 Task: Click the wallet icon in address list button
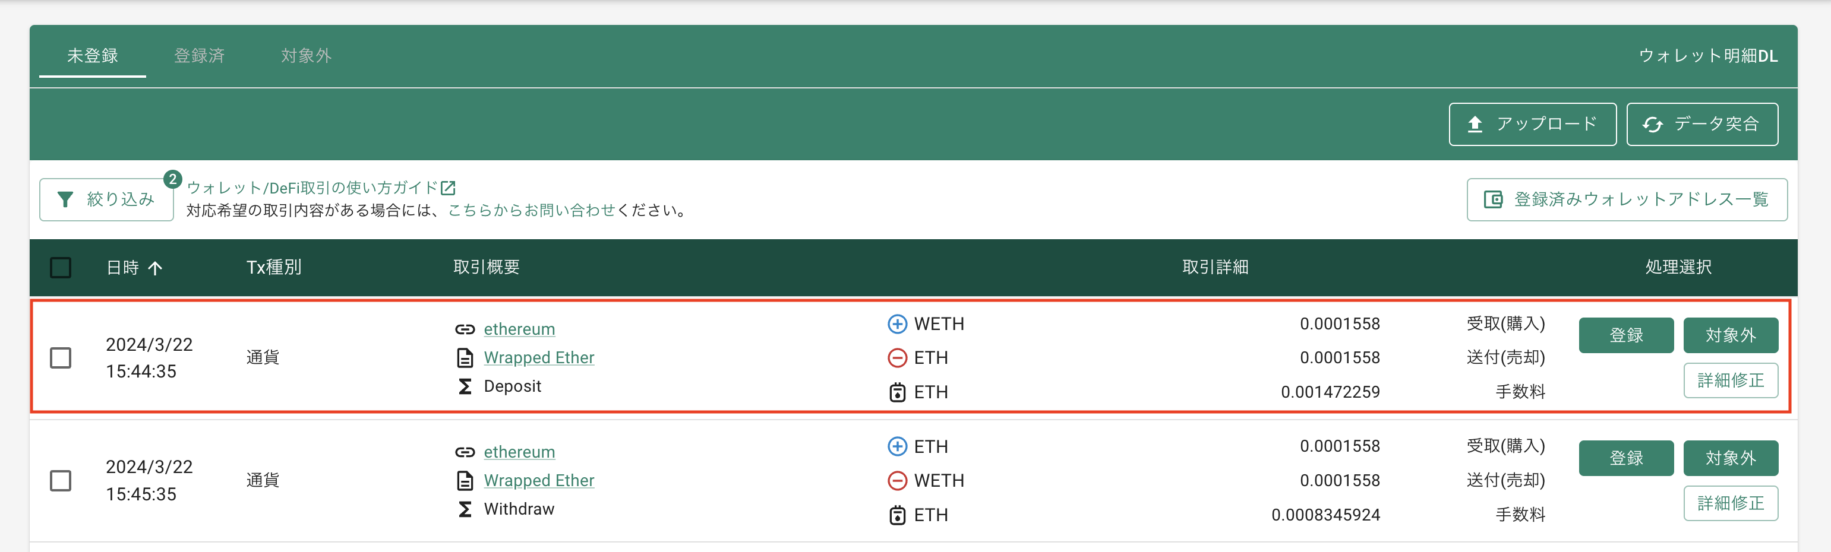point(1492,199)
